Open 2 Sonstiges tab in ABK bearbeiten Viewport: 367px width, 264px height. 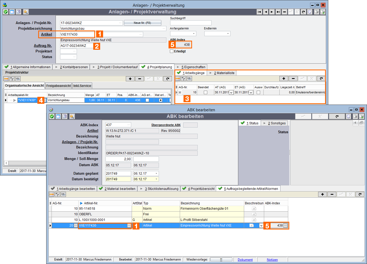[x=274, y=123]
